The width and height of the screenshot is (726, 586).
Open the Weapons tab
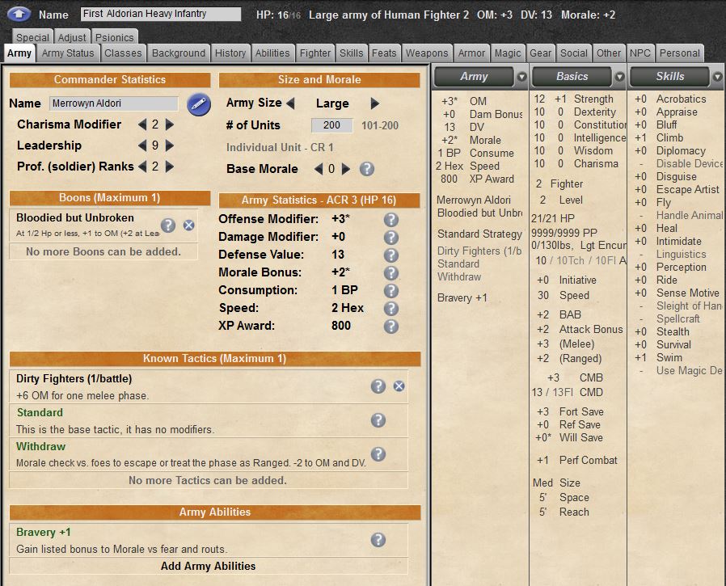tap(426, 53)
